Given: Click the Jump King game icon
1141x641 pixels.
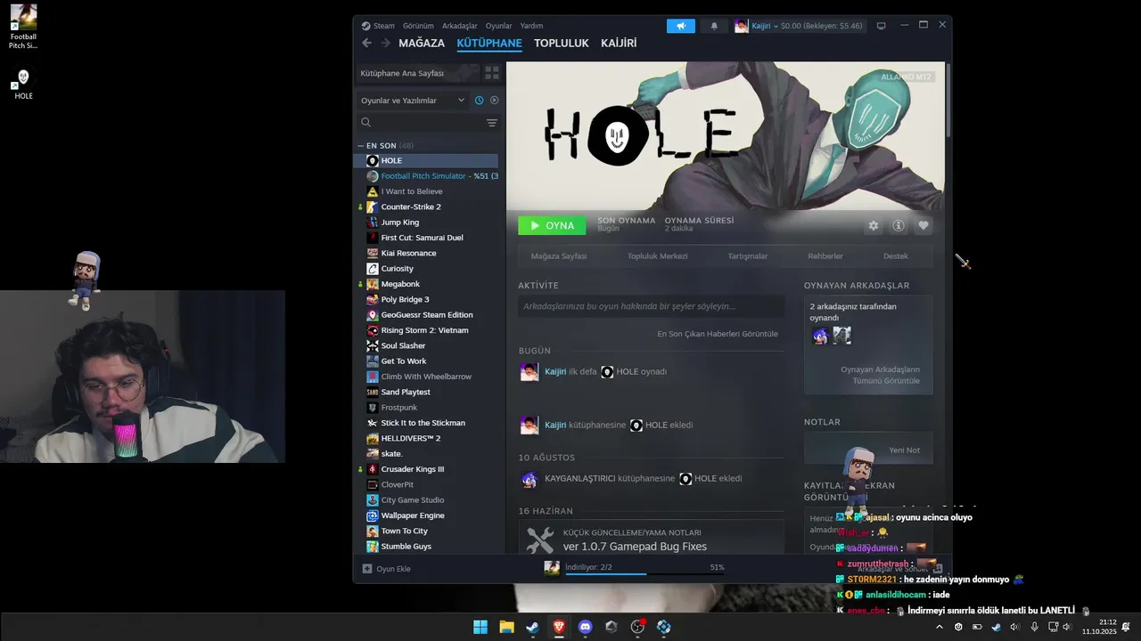Looking at the screenshot, I should 373,223.
